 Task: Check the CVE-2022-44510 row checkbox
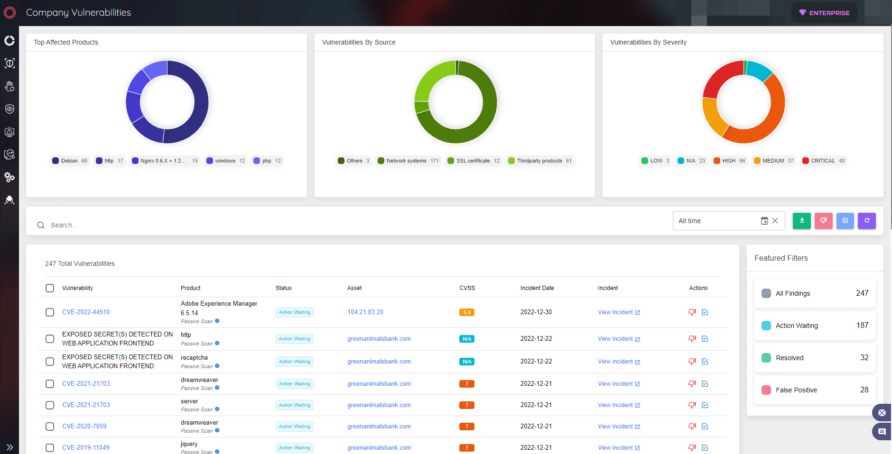pos(50,312)
